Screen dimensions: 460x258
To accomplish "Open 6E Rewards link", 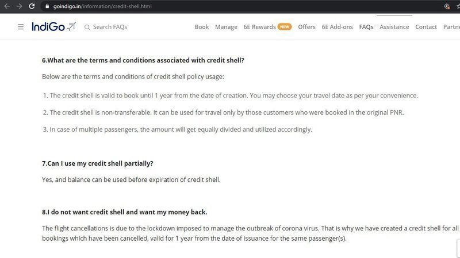I will [x=260, y=27].
